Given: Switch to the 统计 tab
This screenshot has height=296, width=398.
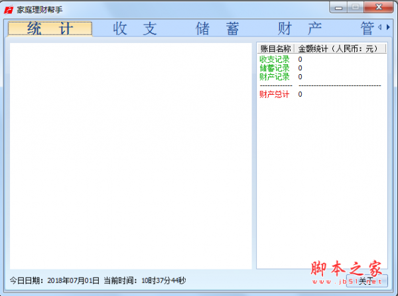Looking at the screenshot, I should pos(50,28).
